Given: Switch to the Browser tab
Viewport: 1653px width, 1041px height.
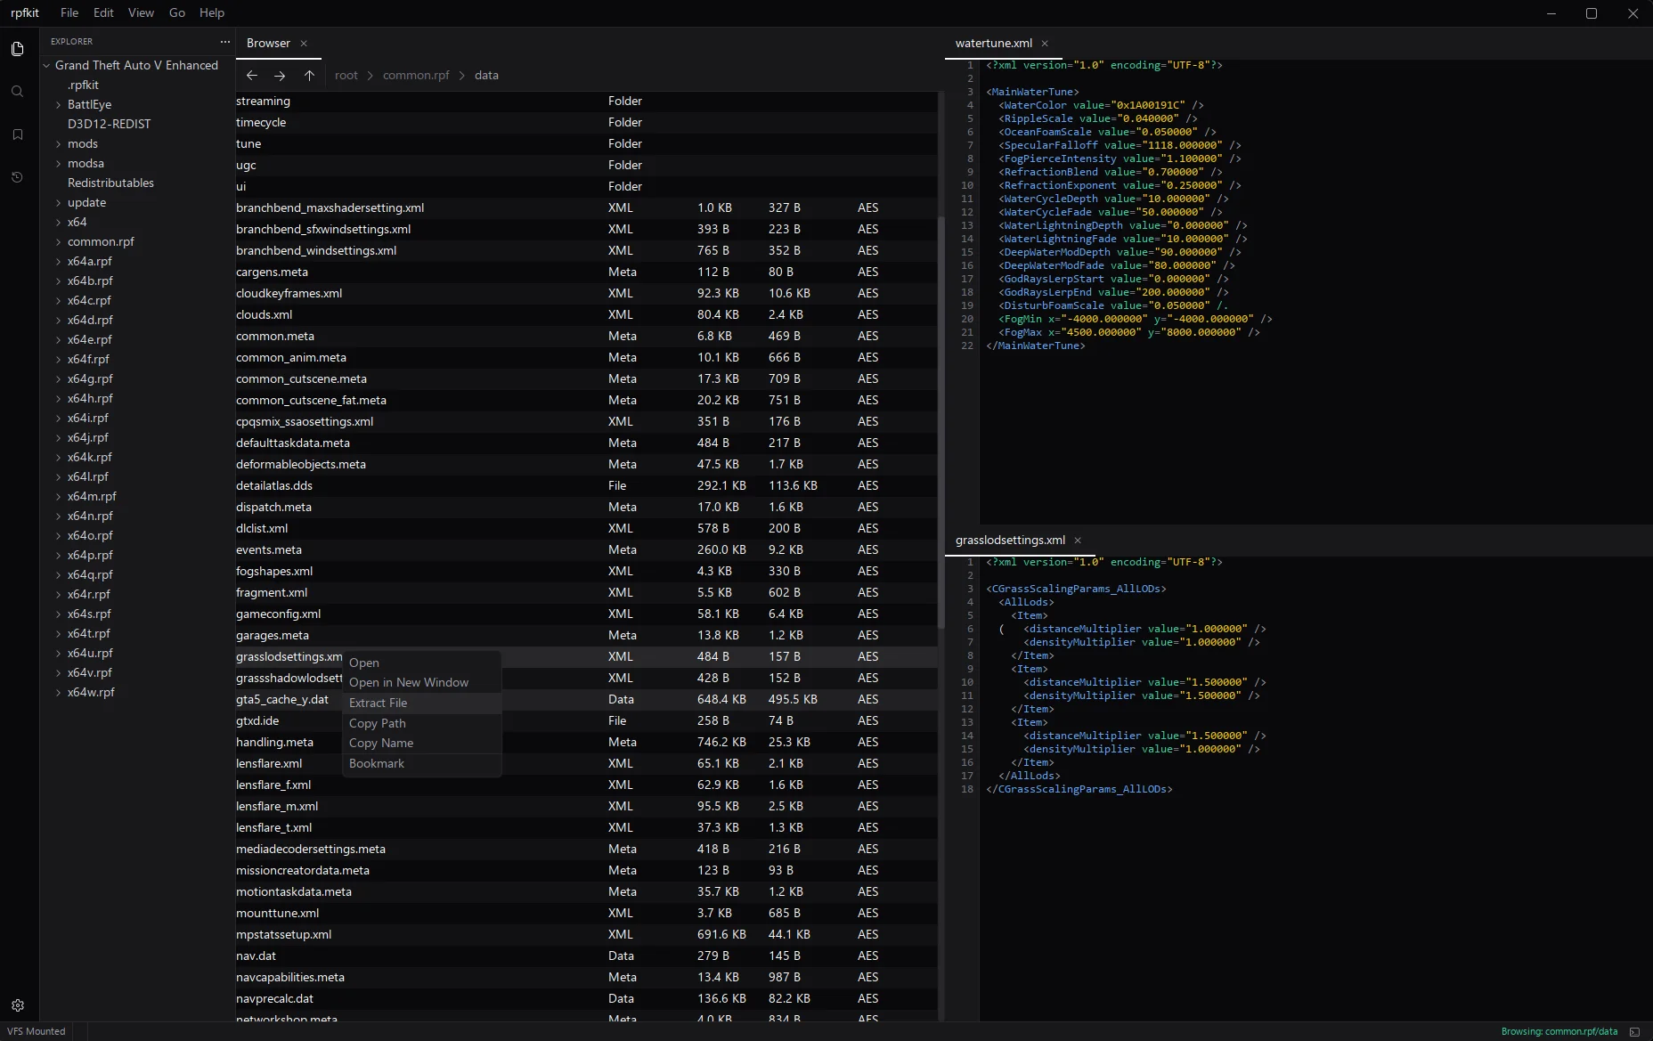Looking at the screenshot, I should coord(268,43).
